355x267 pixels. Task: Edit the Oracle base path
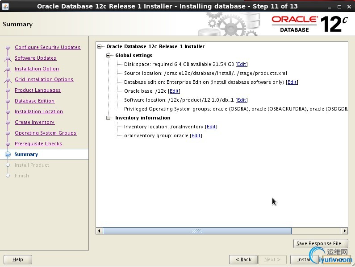[174, 91]
